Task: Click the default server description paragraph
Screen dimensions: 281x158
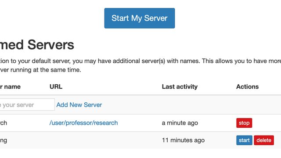Action: pos(140,65)
